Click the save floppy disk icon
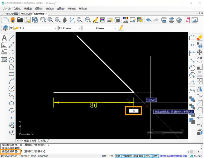 tap(28, 20)
